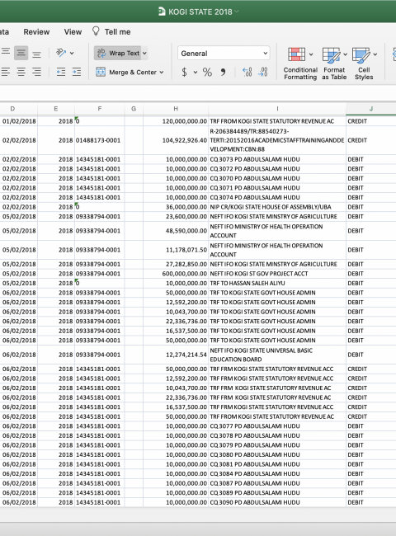Click the Excel document icon in title

[x=162, y=12]
